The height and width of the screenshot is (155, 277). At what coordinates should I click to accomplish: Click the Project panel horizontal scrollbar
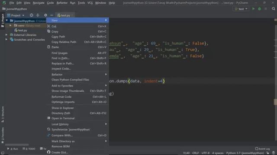[17, 145]
